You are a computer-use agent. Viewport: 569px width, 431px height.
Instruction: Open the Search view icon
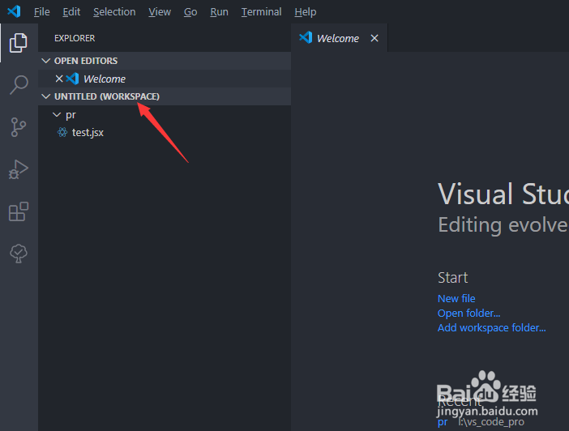click(19, 85)
